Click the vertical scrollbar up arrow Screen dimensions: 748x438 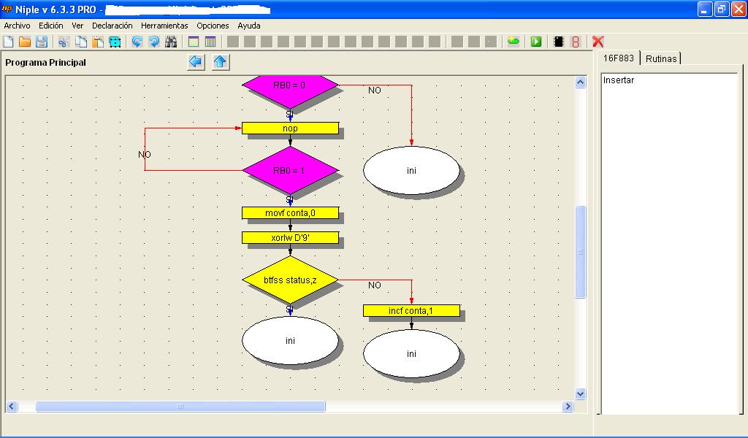point(580,82)
